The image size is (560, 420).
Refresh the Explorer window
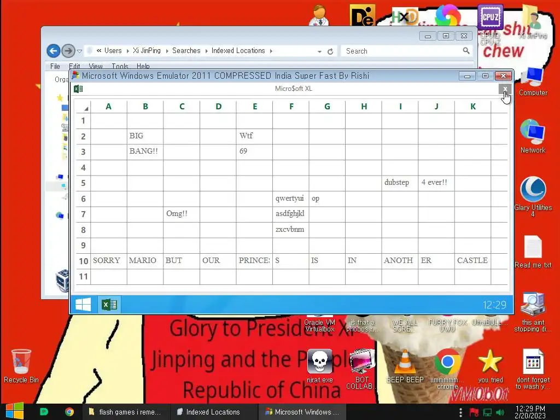pyautogui.click(x=330, y=51)
